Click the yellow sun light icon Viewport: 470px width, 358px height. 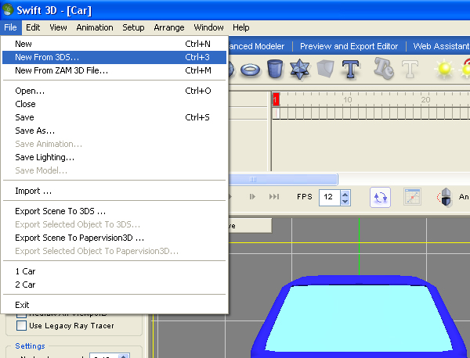[x=444, y=69]
